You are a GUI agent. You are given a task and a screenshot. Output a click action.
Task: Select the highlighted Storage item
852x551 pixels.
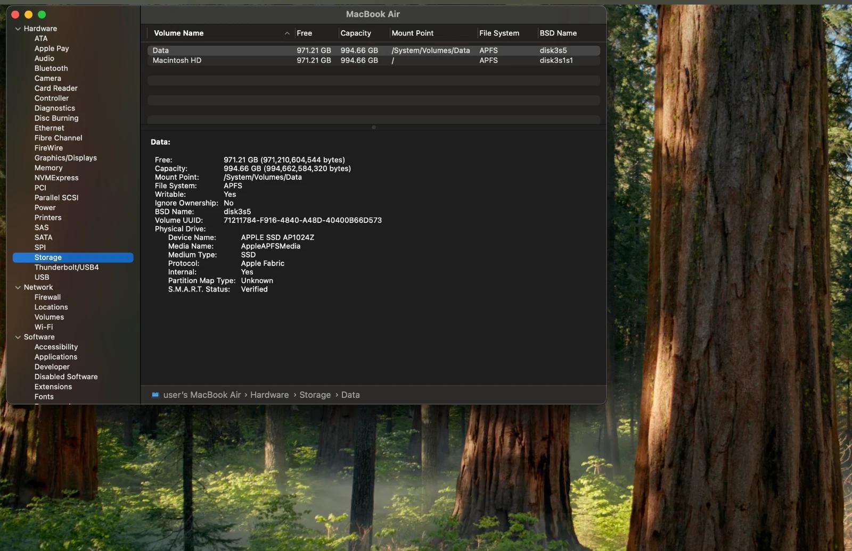pyautogui.click(x=73, y=257)
